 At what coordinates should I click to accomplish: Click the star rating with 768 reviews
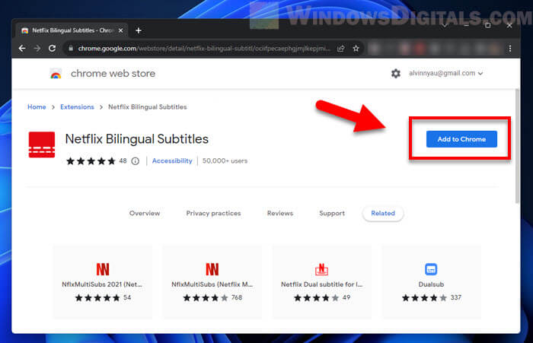[x=206, y=298]
